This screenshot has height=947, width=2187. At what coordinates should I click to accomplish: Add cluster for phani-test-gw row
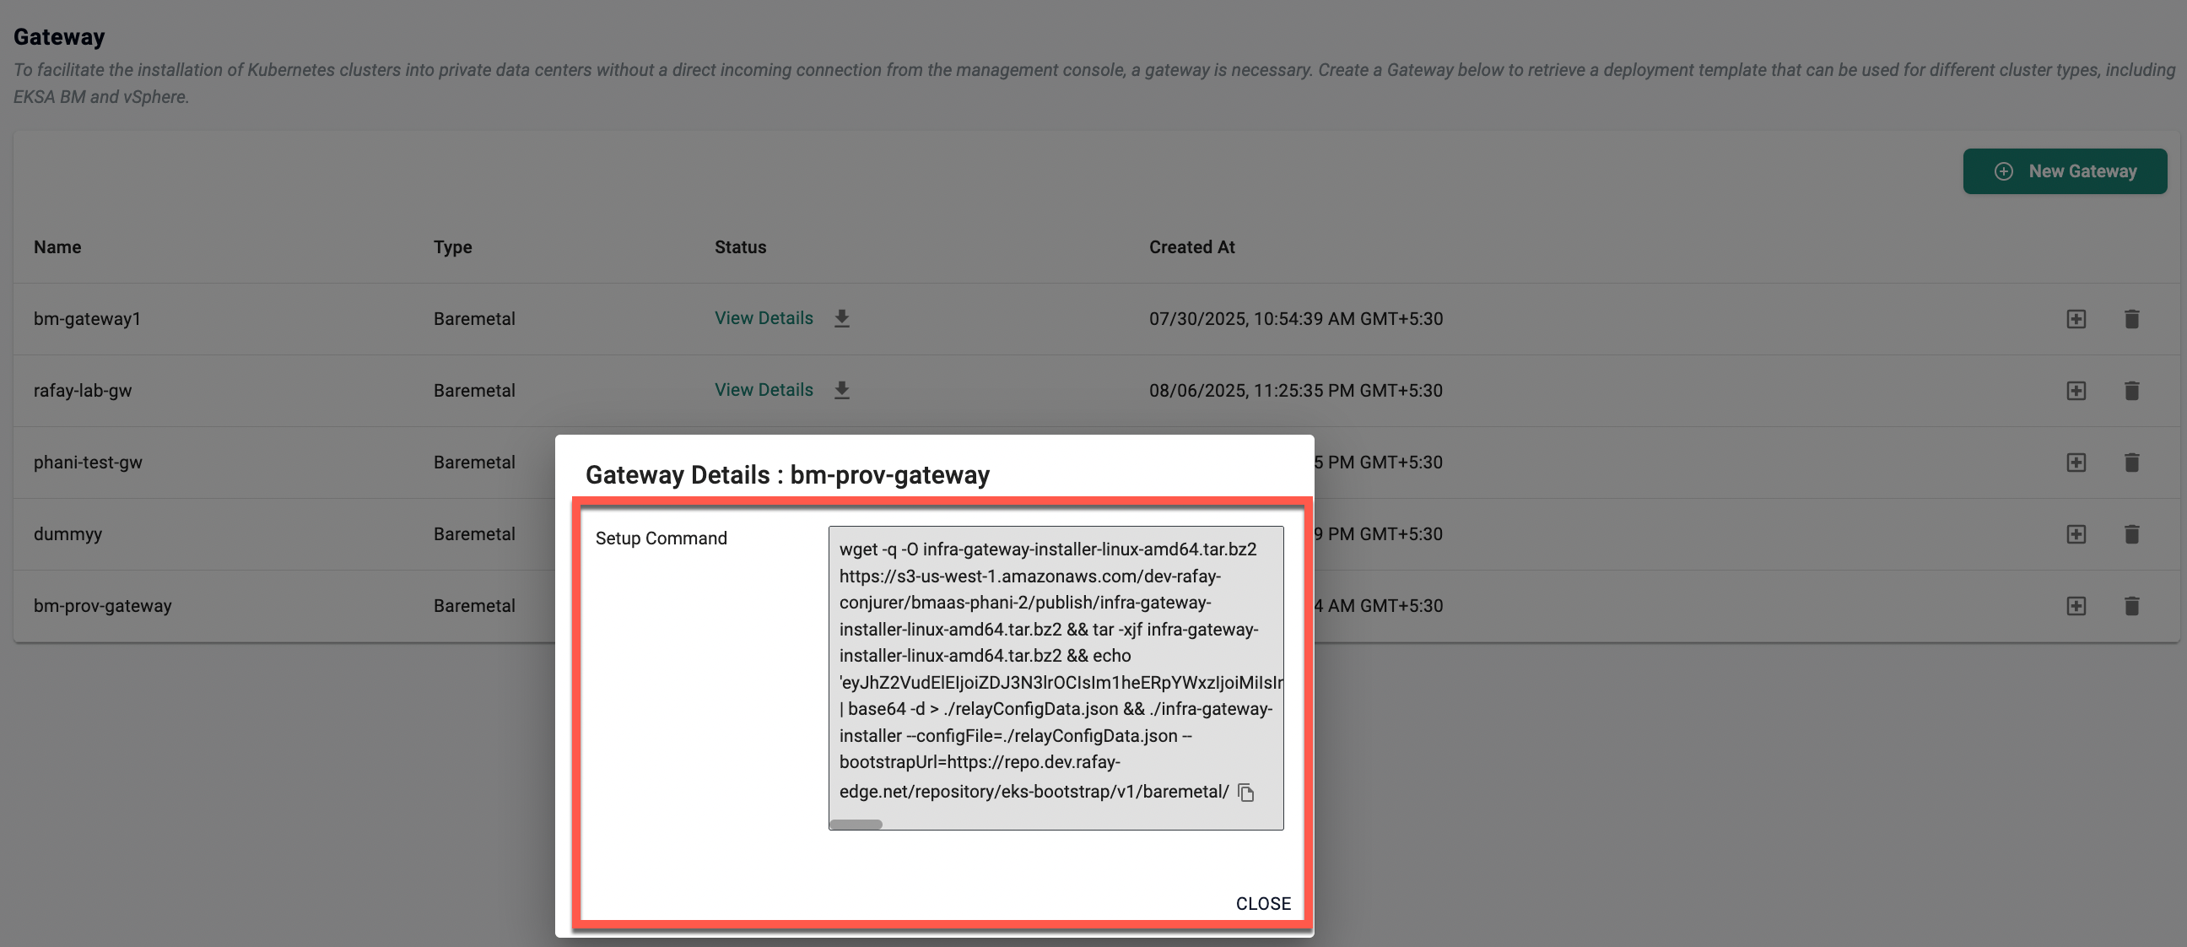pos(2076,462)
